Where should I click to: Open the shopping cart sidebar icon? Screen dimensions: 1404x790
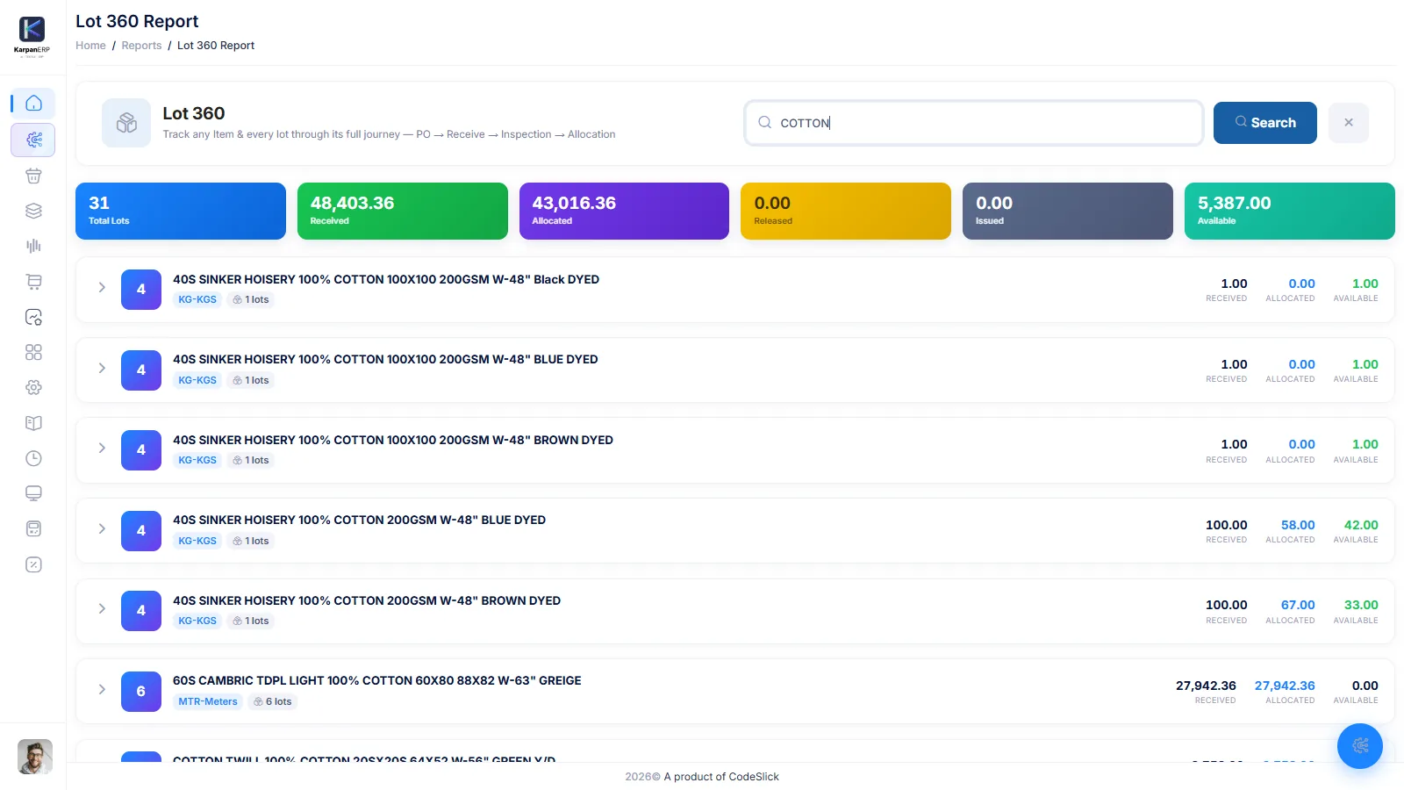point(33,282)
